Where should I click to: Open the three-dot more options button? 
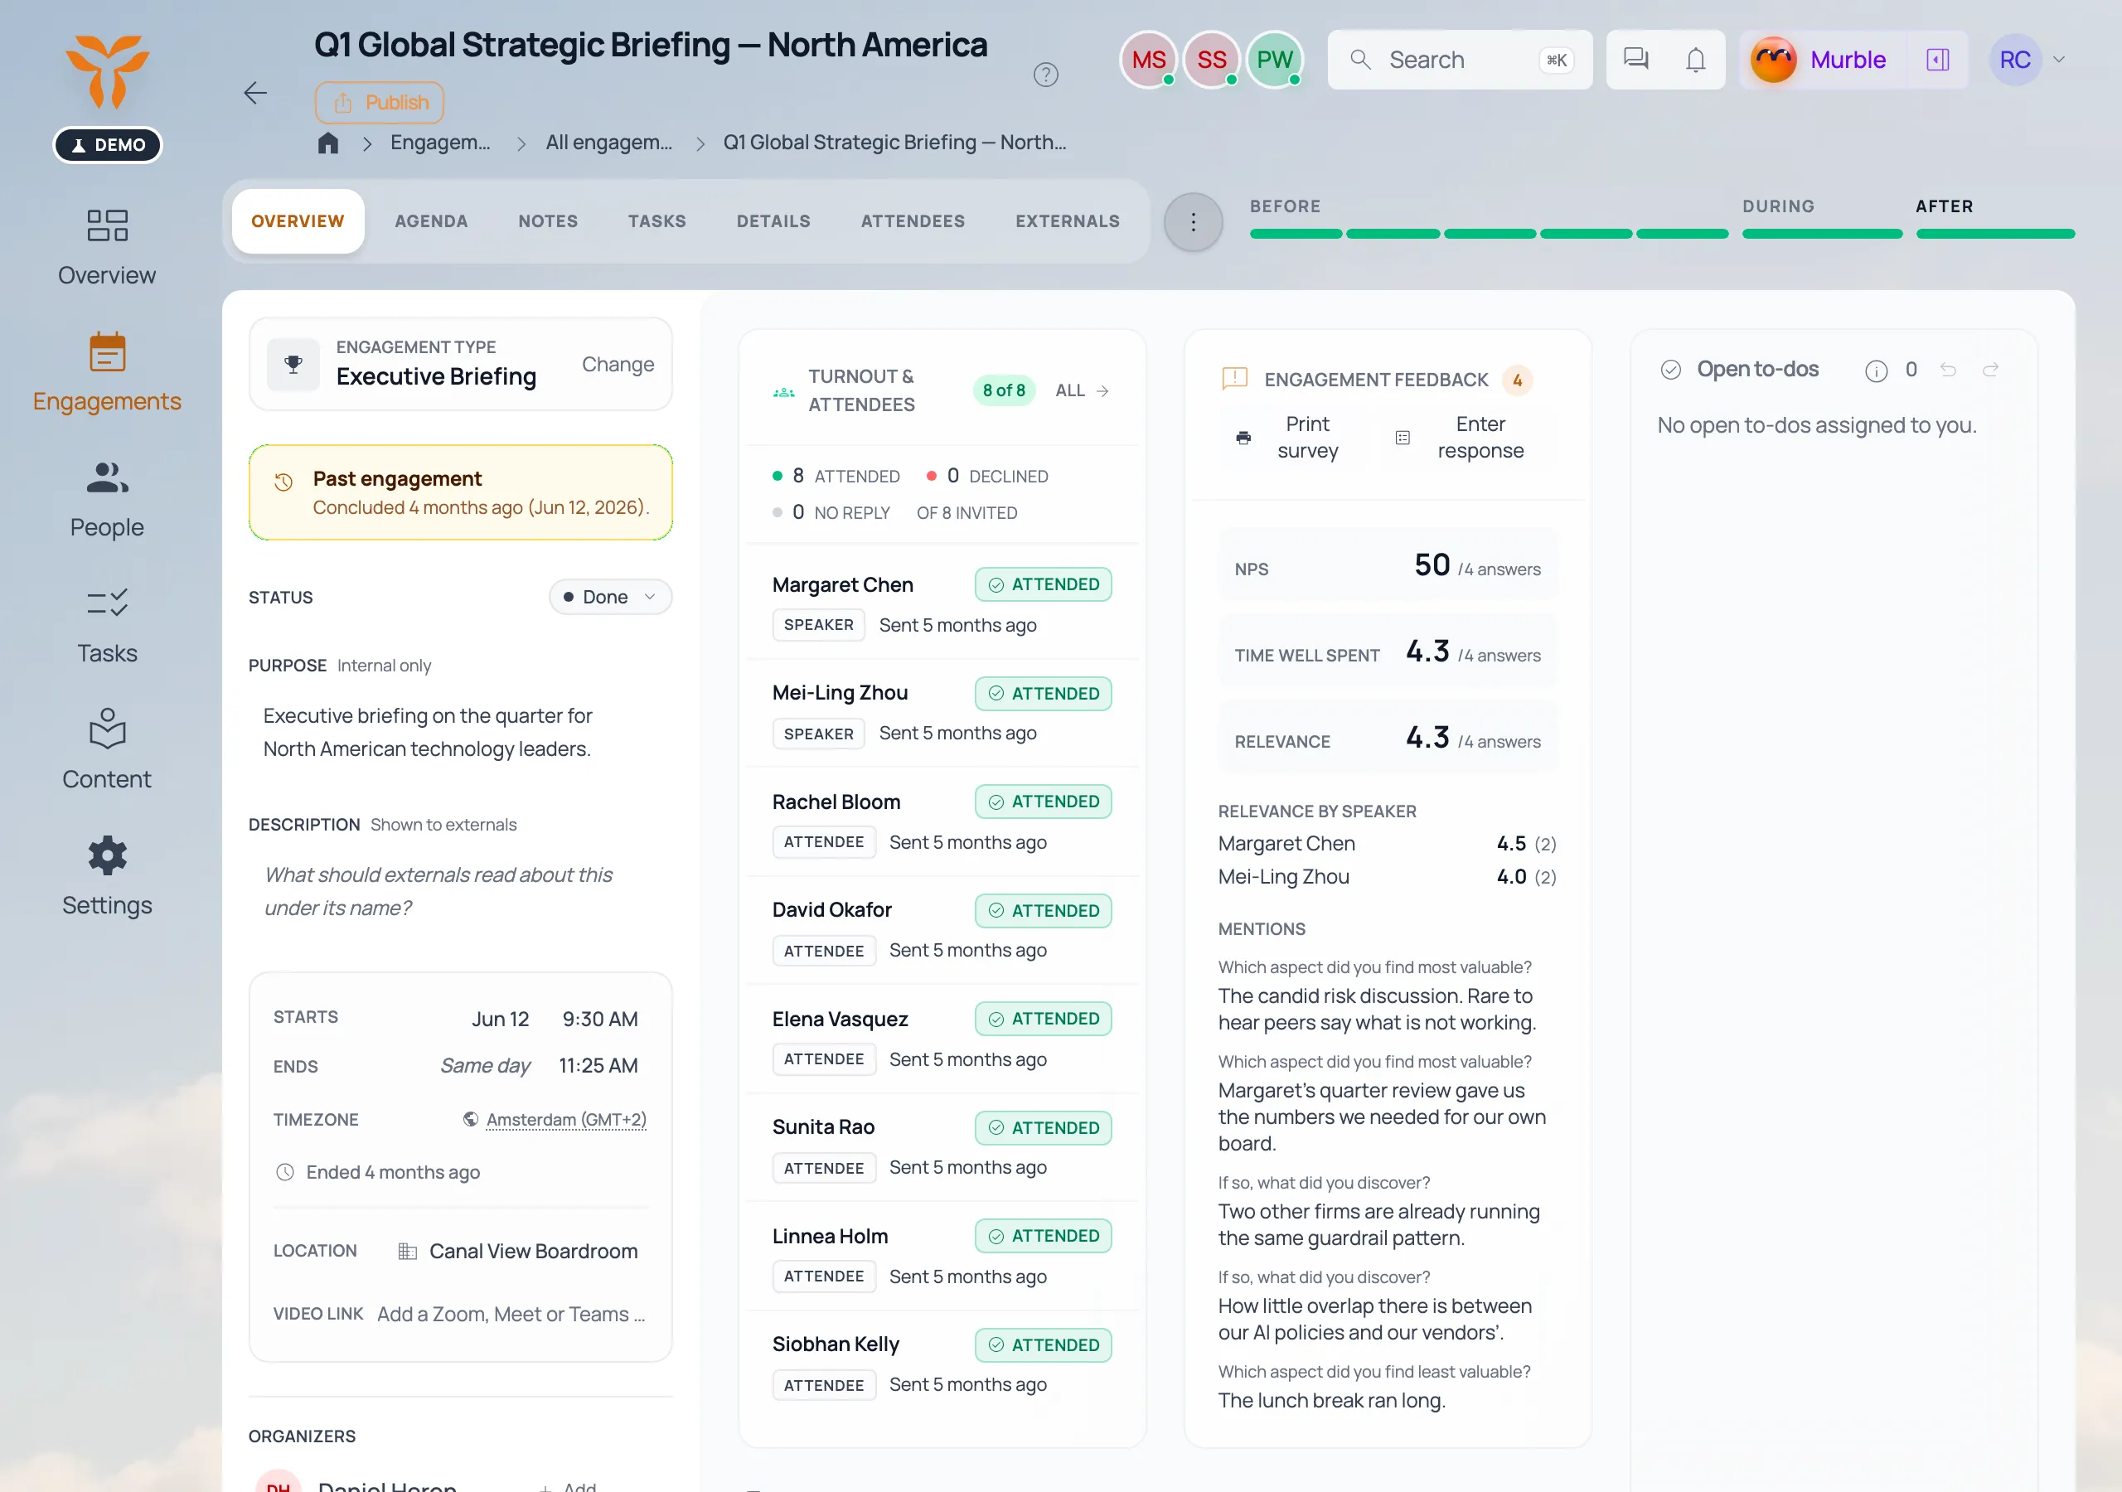(1193, 222)
